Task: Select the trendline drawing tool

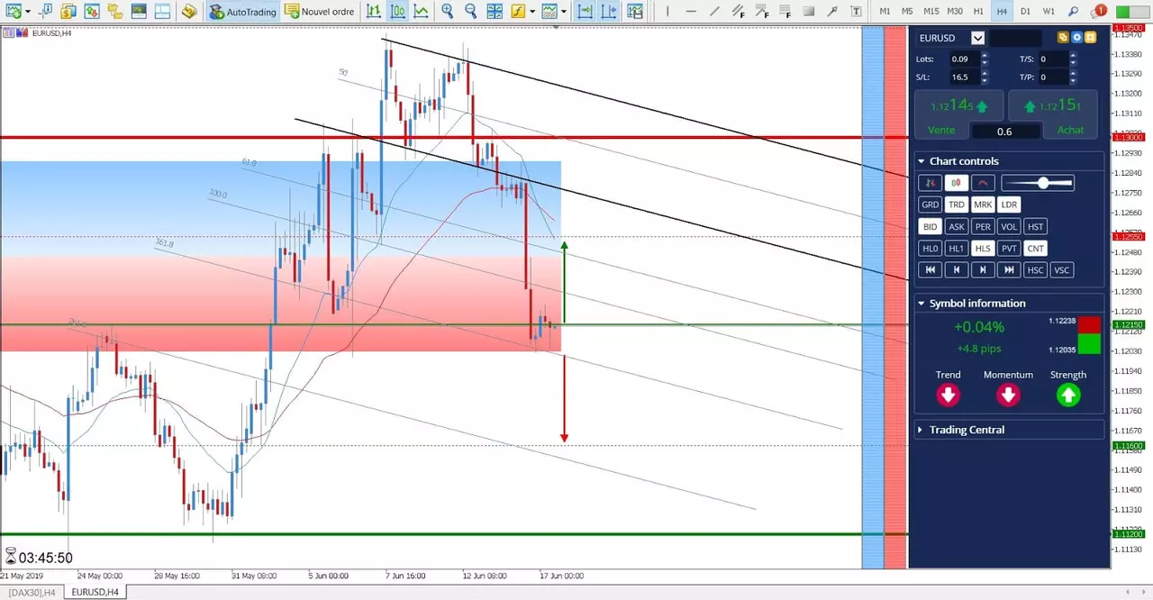Action: (x=714, y=11)
